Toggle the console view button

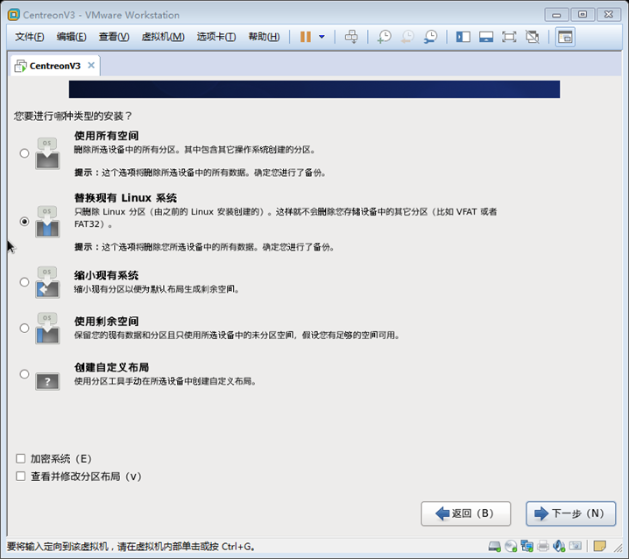[x=565, y=37]
